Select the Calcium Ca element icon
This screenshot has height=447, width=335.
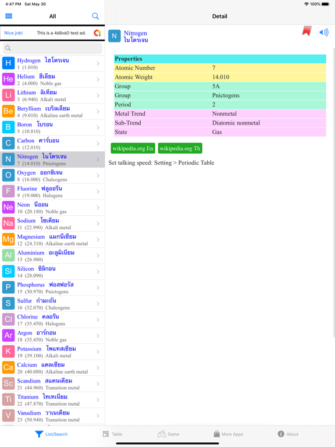[8, 367]
